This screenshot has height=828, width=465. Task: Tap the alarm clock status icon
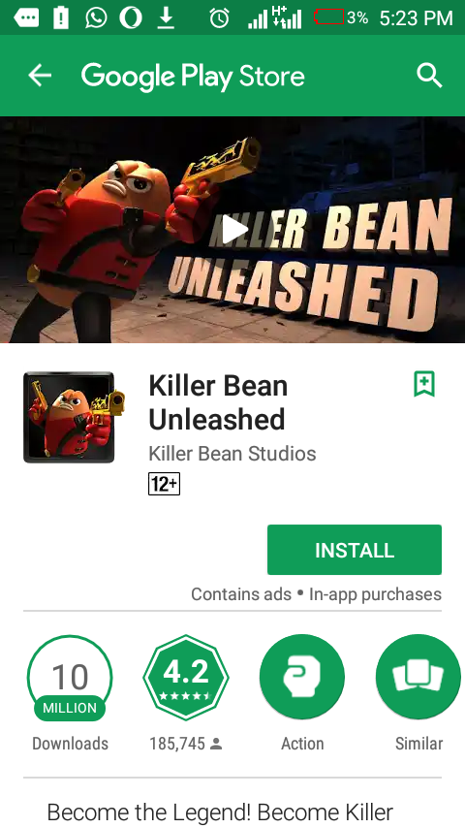coord(219,18)
